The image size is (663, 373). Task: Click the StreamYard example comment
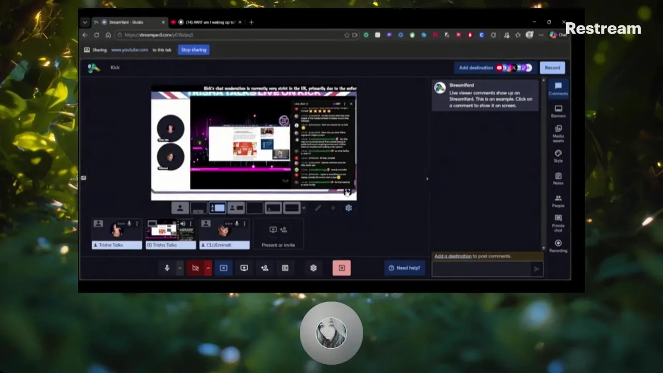click(485, 95)
